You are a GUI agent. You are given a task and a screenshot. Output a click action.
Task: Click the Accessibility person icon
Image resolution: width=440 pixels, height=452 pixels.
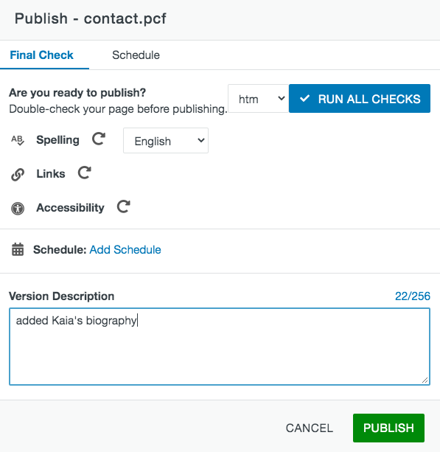[18, 209]
